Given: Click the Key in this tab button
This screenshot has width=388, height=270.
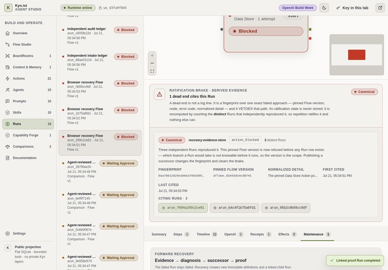Looking at the screenshot, I should pos(352,8).
